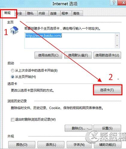Click scroll up arrow in homepage box
Viewport: 126px width, 149px height.
(x=117, y=35)
